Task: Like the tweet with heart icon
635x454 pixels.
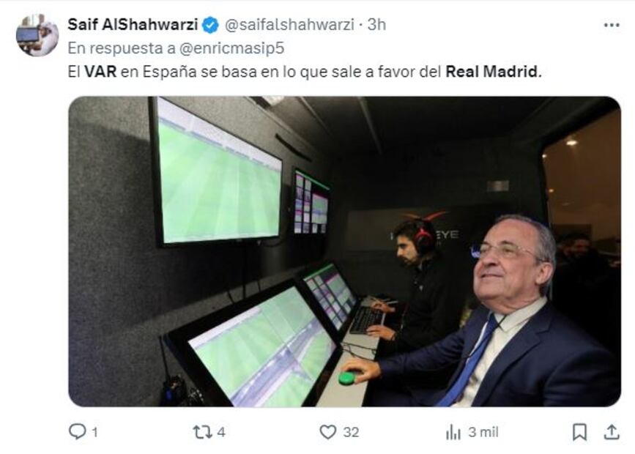Action: [327, 432]
